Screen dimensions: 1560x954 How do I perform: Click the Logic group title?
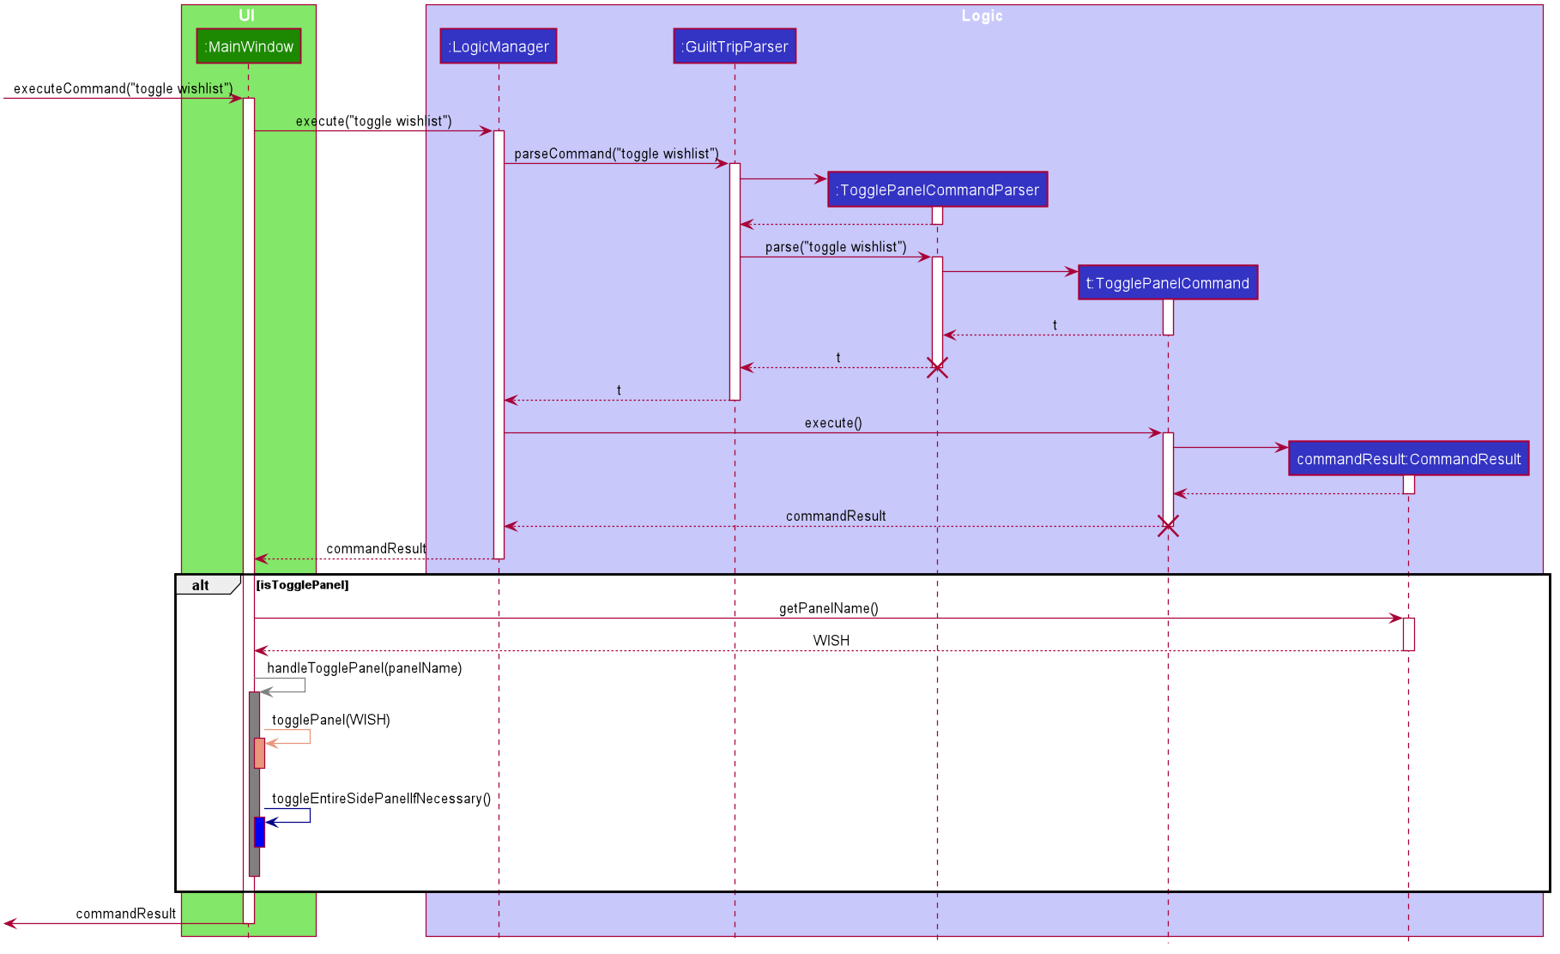coord(982,15)
